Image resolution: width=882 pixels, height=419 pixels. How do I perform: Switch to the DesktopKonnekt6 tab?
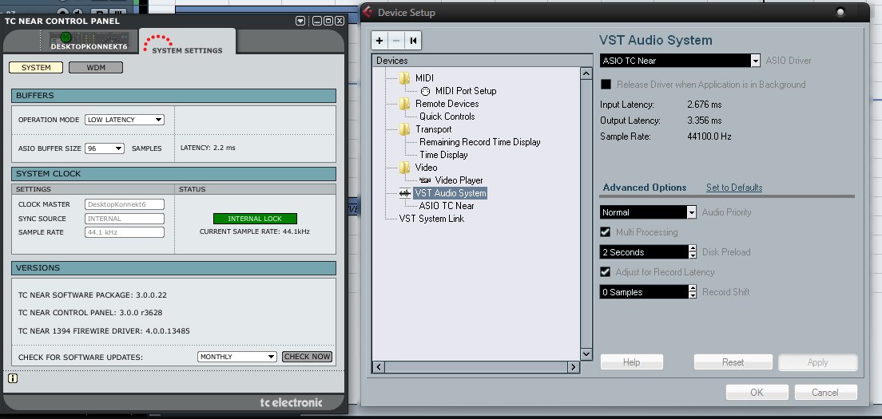(89, 42)
